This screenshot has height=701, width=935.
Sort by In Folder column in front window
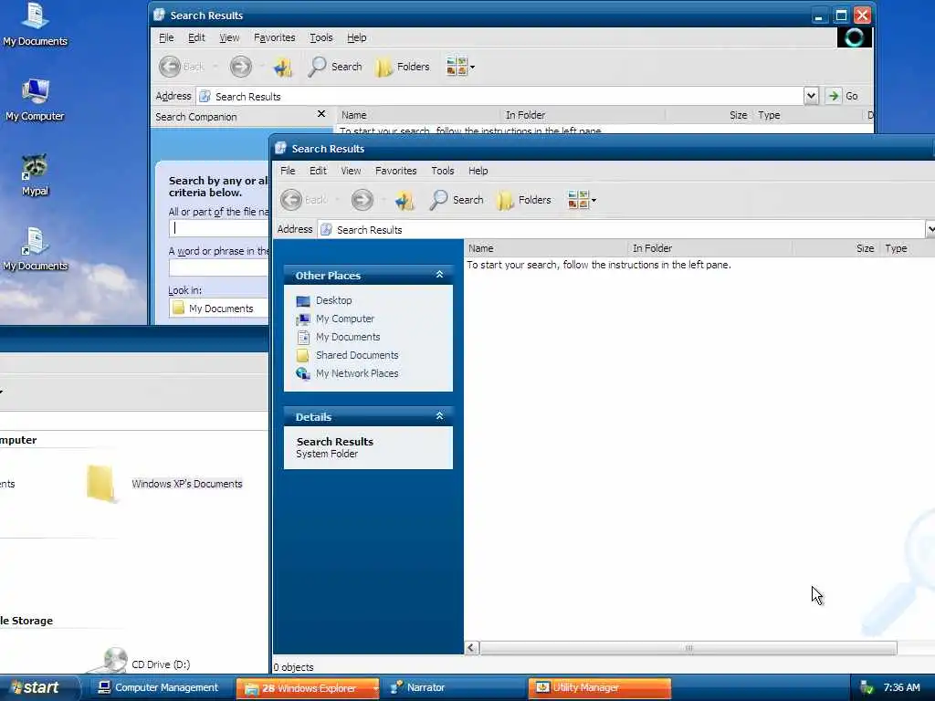click(x=709, y=248)
